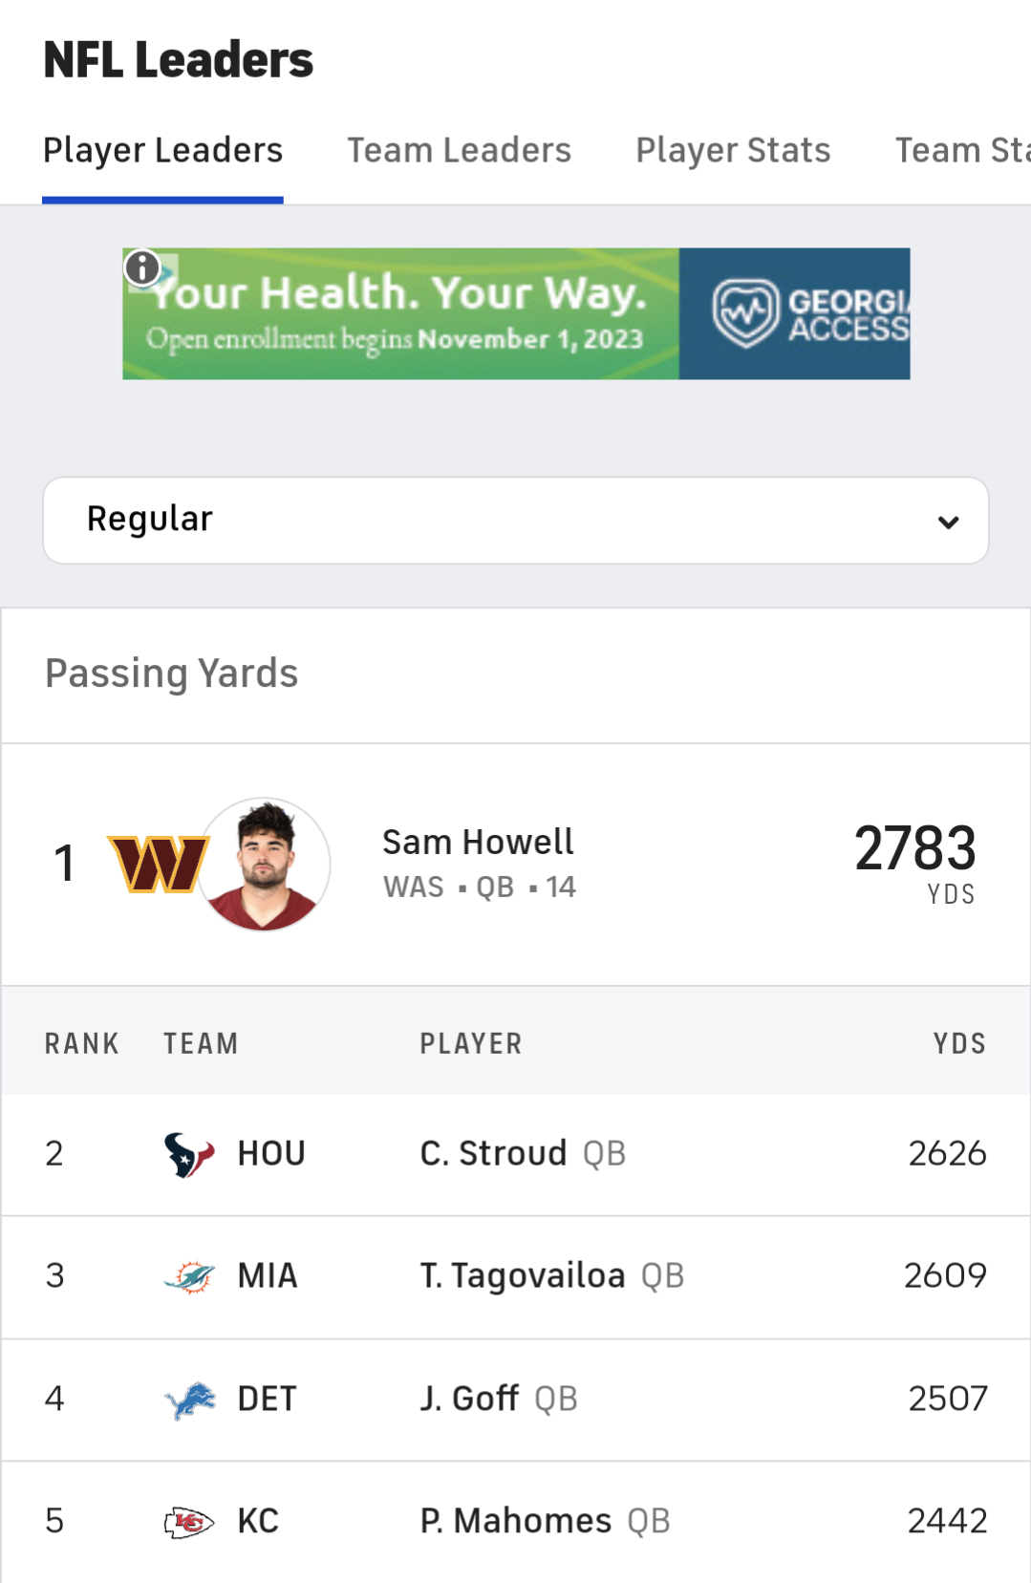
Task: Click the Washington Commanders logo
Action: (159, 865)
